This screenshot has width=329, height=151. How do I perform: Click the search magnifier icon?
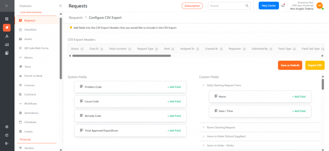[247, 6]
